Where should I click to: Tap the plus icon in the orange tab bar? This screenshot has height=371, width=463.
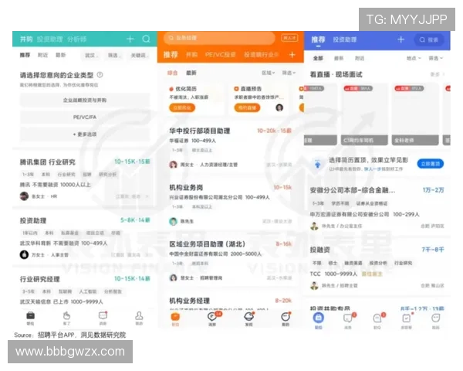tap(292, 55)
